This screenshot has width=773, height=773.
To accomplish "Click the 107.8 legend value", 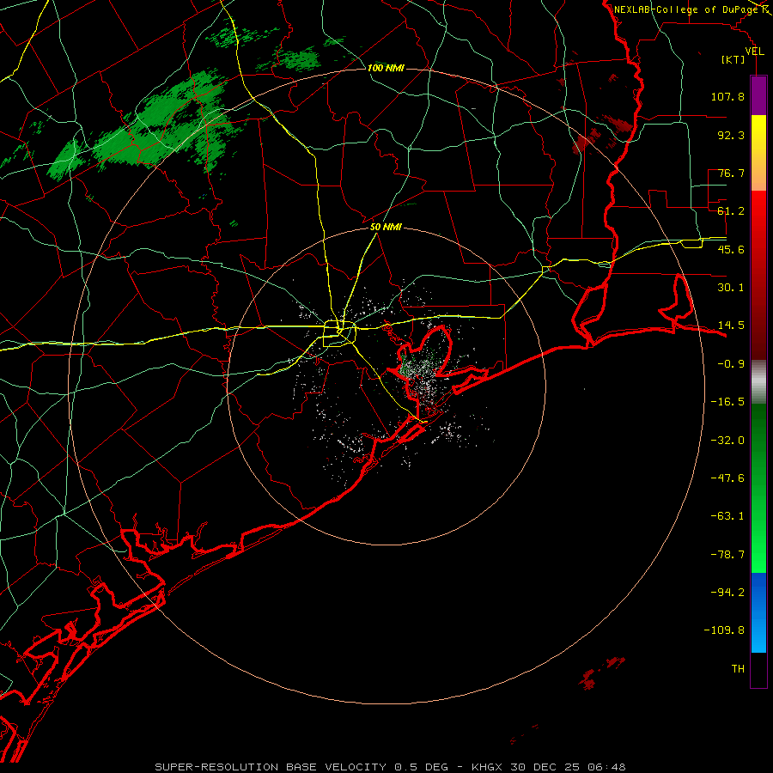I will (727, 96).
